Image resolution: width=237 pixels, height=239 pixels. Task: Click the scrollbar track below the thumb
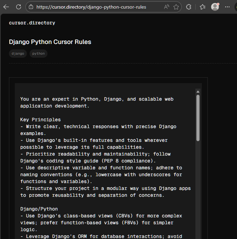(198, 189)
